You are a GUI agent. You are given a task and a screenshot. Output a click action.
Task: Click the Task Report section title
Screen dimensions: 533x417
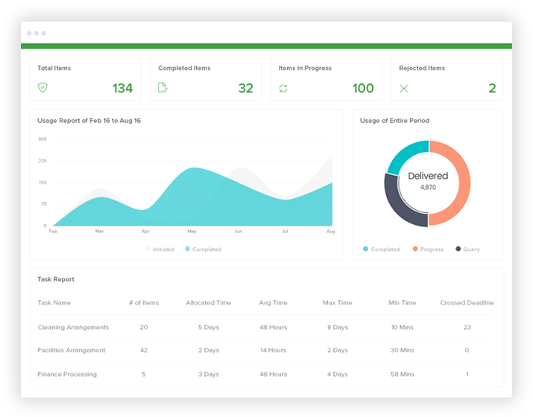click(x=56, y=279)
